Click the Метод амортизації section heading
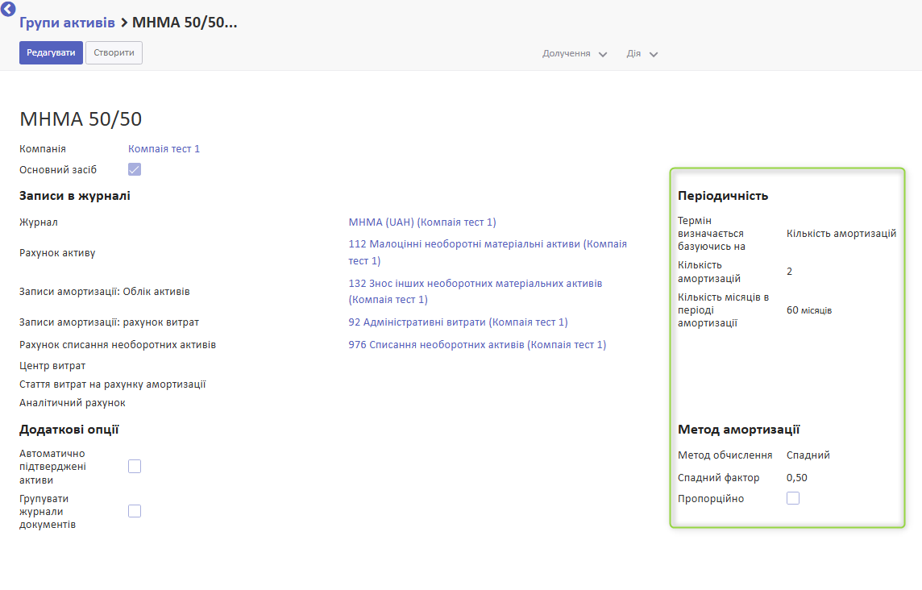 click(738, 430)
